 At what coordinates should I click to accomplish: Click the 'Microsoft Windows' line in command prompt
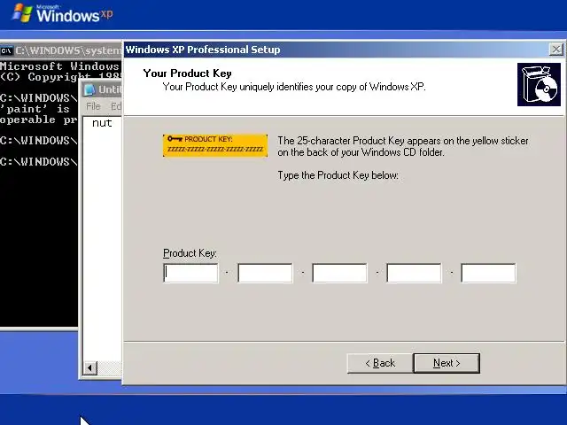pos(59,66)
